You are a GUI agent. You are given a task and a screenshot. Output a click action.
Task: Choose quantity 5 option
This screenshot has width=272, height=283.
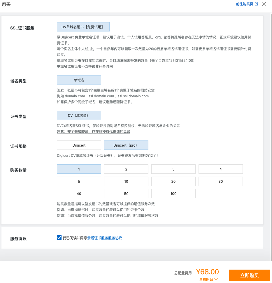point(79,181)
